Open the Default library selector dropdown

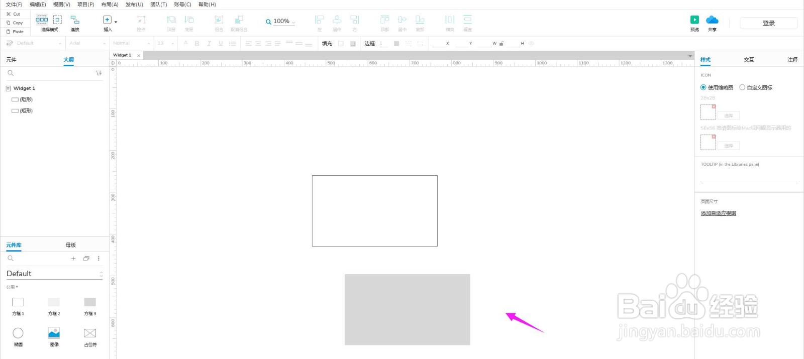[54, 274]
